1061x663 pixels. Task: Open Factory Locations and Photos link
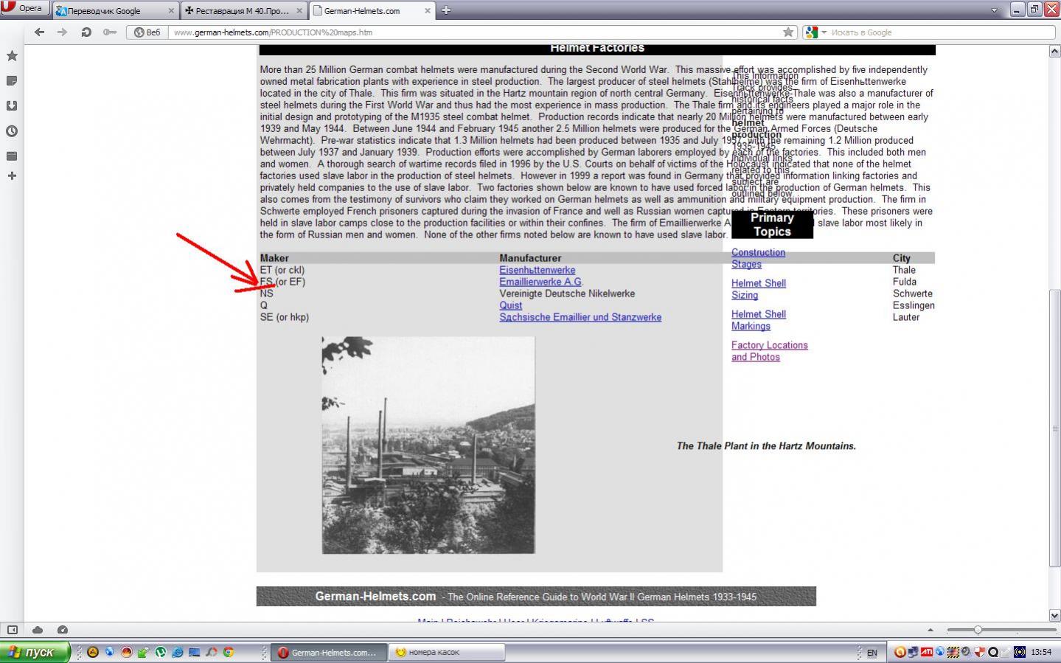(x=770, y=351)
